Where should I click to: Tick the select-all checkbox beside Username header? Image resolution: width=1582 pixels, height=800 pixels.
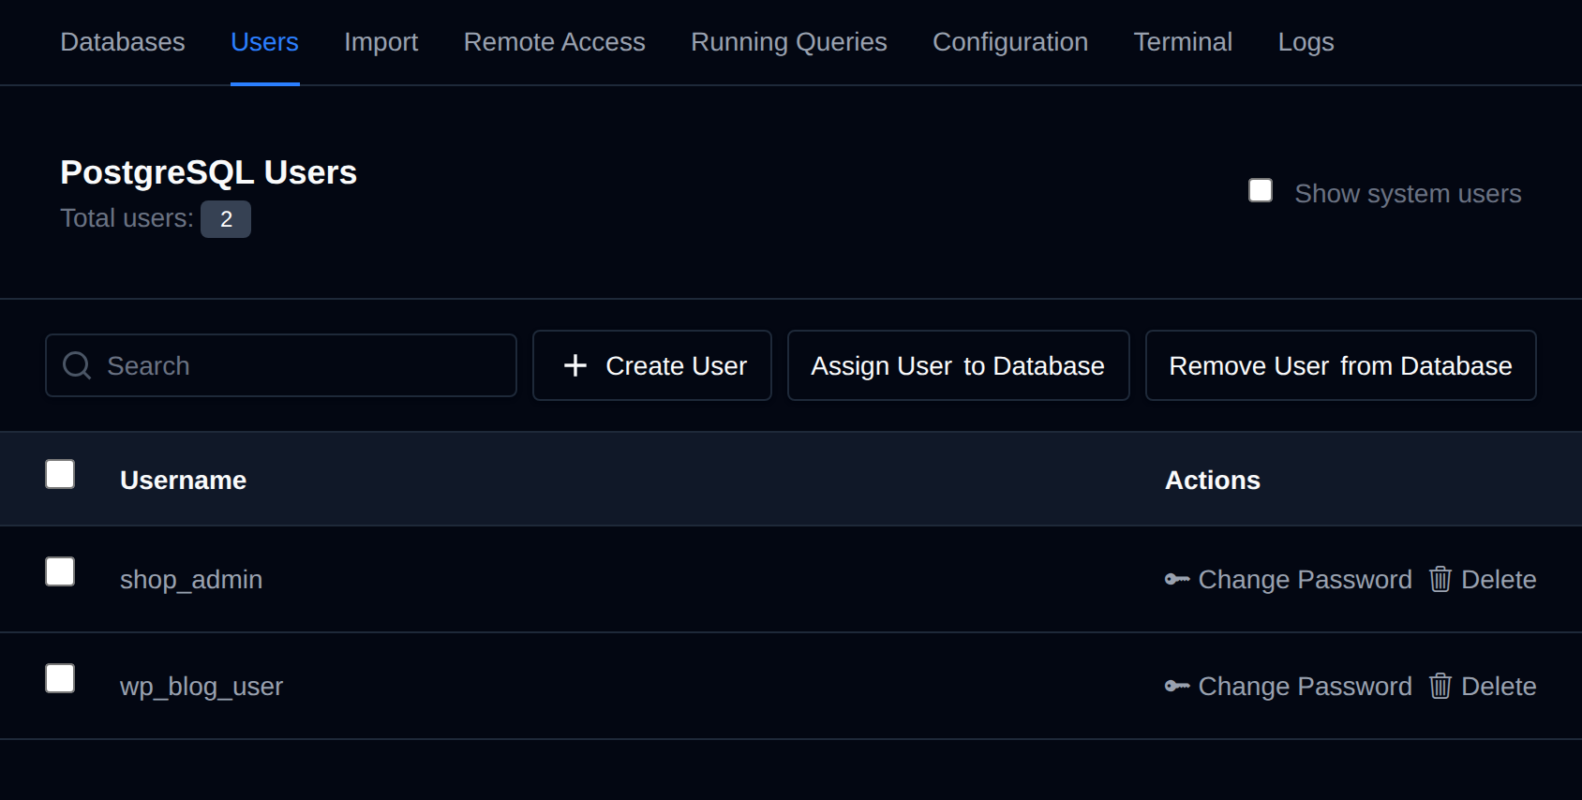point(60,474)
